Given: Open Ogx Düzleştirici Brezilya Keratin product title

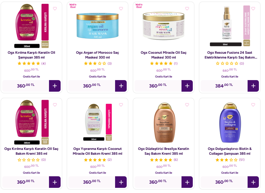Looking at the screenshot, I should click(163, 151).
